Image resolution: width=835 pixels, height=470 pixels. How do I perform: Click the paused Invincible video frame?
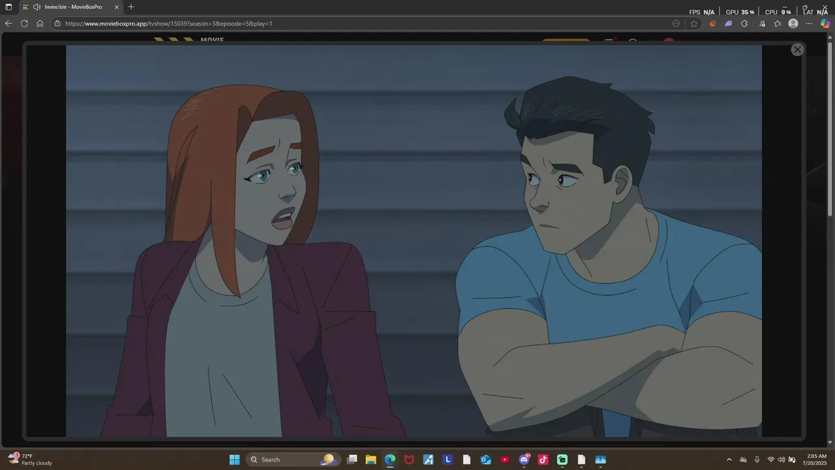[x=414, y=241]
